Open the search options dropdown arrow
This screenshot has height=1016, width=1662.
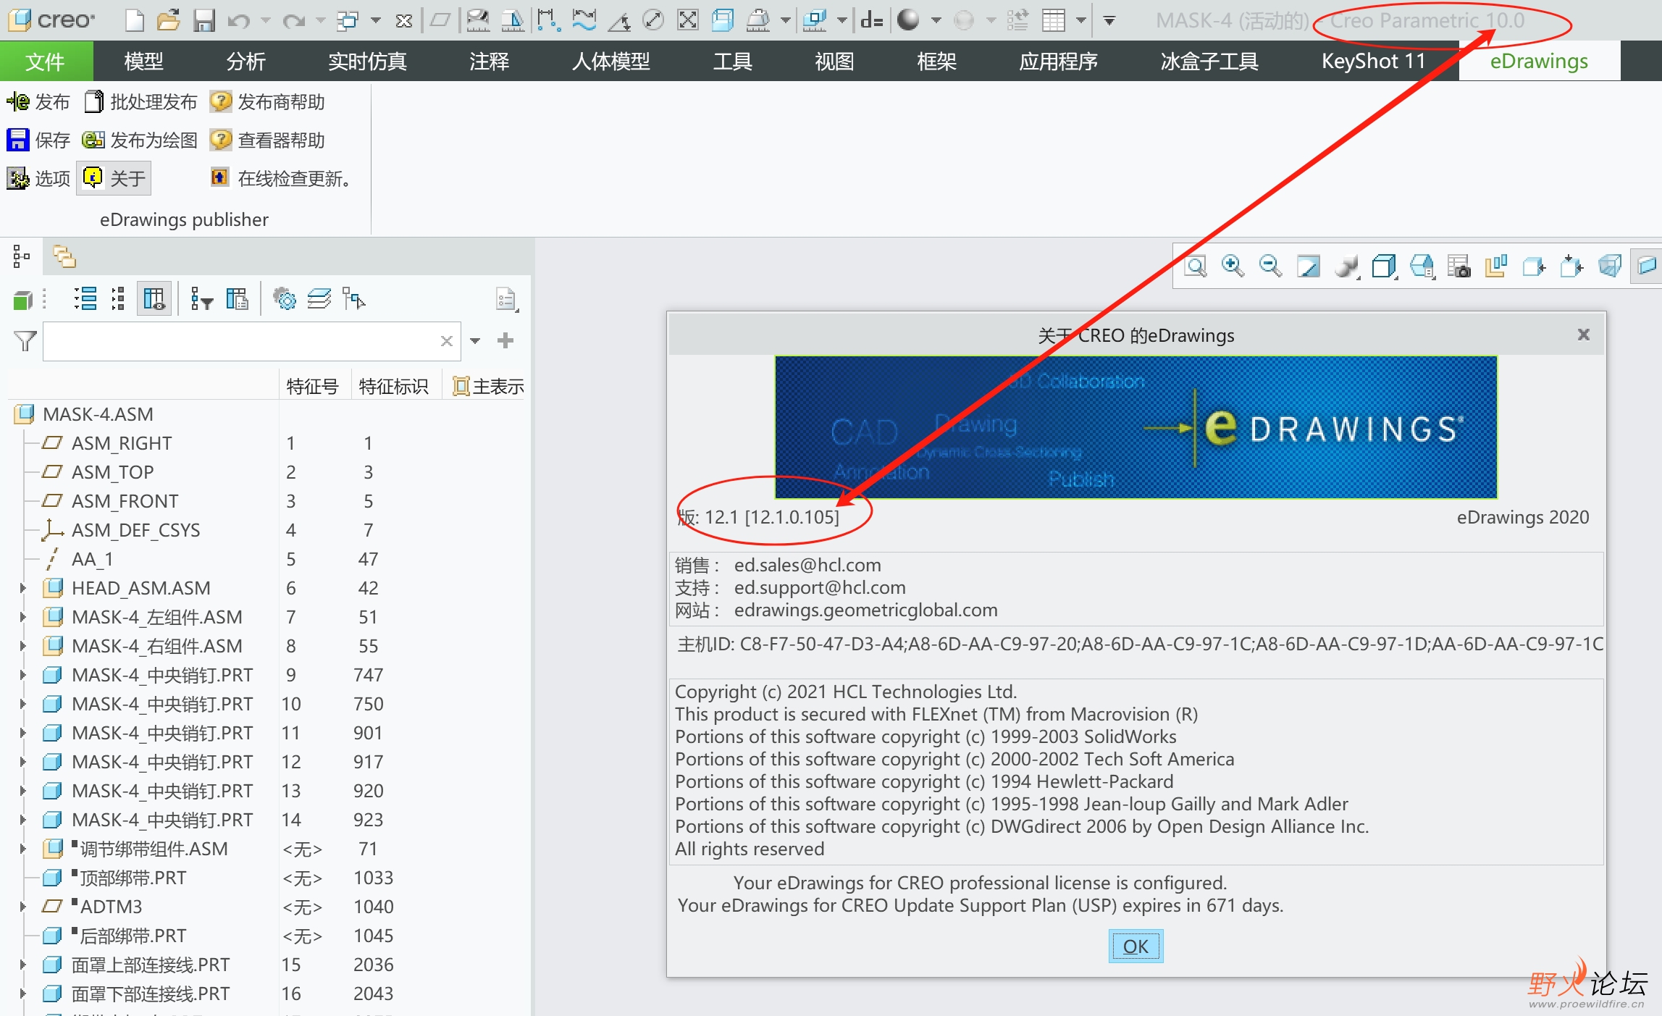click(x=475, y=340)
